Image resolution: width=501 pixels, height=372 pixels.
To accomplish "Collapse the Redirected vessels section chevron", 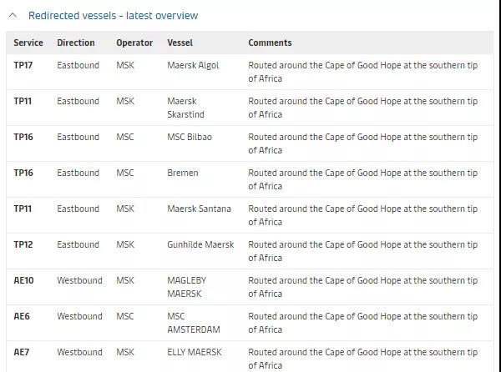I will coord(13,15).
